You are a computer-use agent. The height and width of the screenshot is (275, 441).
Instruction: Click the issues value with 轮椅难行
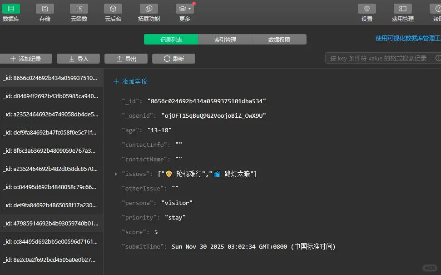[207, 174]
